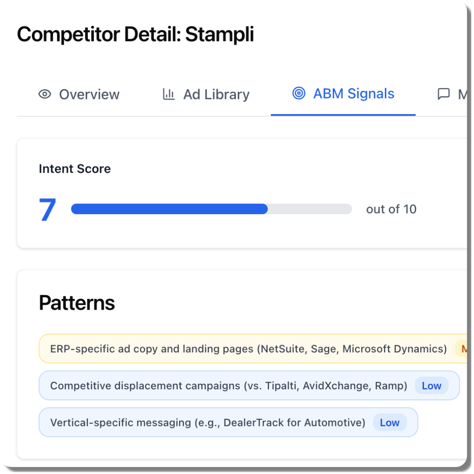Click the large Intent Score number 7
Image resolution: width=474 pixels, height=474 pixels.
48,210
